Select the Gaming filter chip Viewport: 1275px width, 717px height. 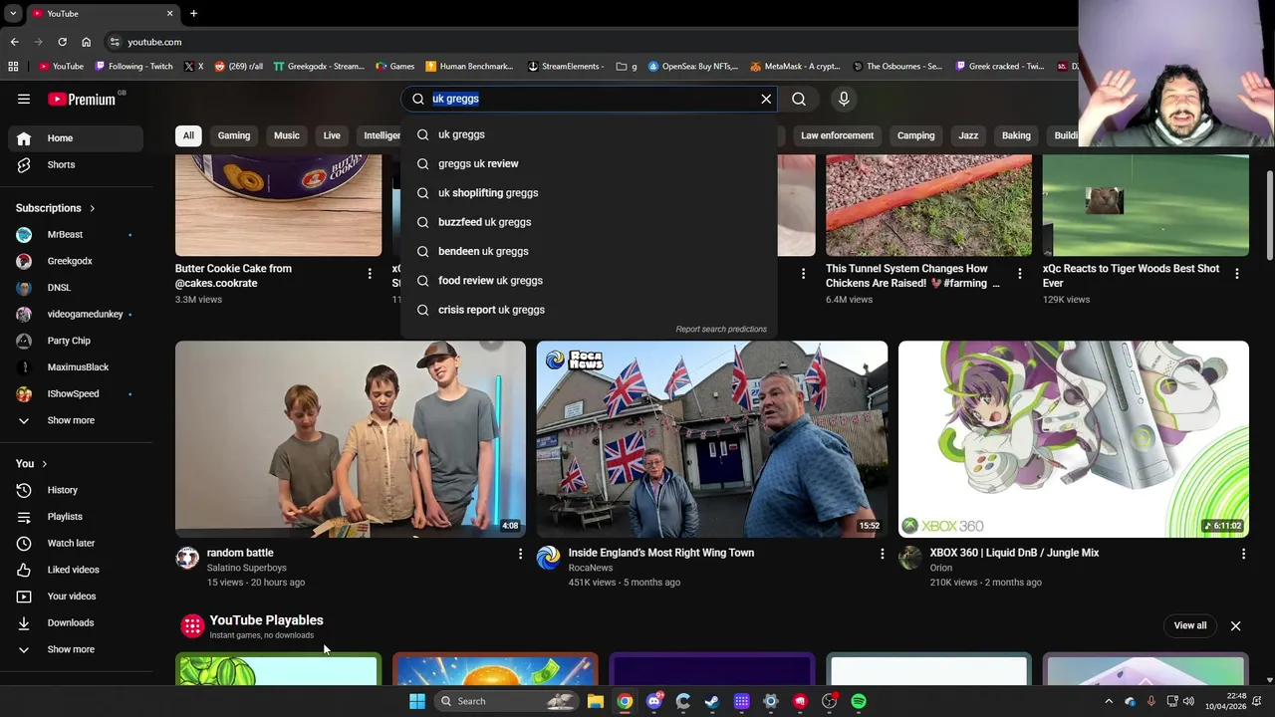234,135
